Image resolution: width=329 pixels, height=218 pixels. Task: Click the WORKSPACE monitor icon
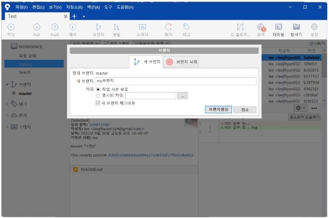tap(14, 46)
